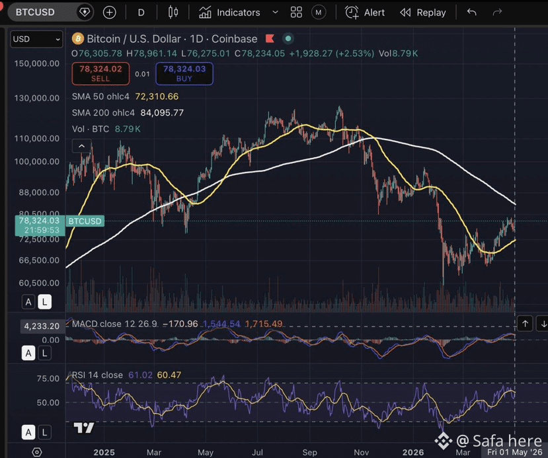Click the green market status dot
548x458 pixels.
pos(288,39)
